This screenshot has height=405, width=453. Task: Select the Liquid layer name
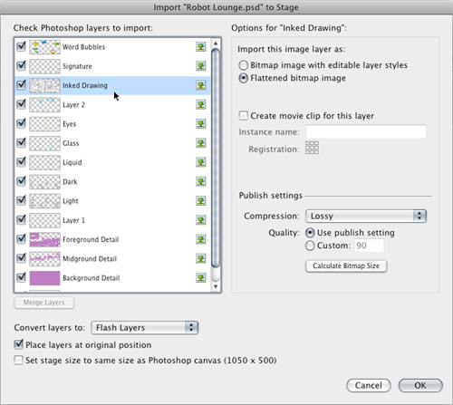tap(72, 163)
